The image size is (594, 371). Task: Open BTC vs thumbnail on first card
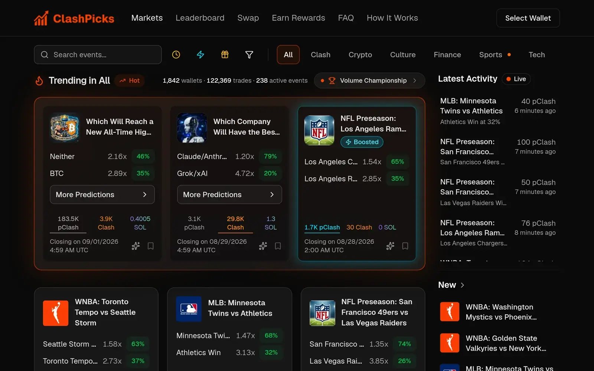click(65, 127)
